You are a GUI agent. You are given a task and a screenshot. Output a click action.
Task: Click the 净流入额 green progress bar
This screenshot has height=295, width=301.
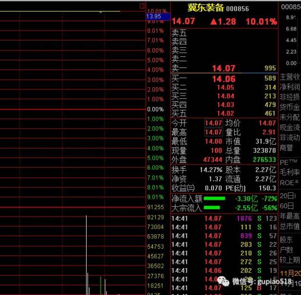pos(214,198)
